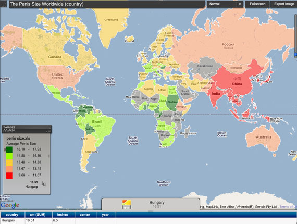Select the Normal map mode box

coord(225,4)
